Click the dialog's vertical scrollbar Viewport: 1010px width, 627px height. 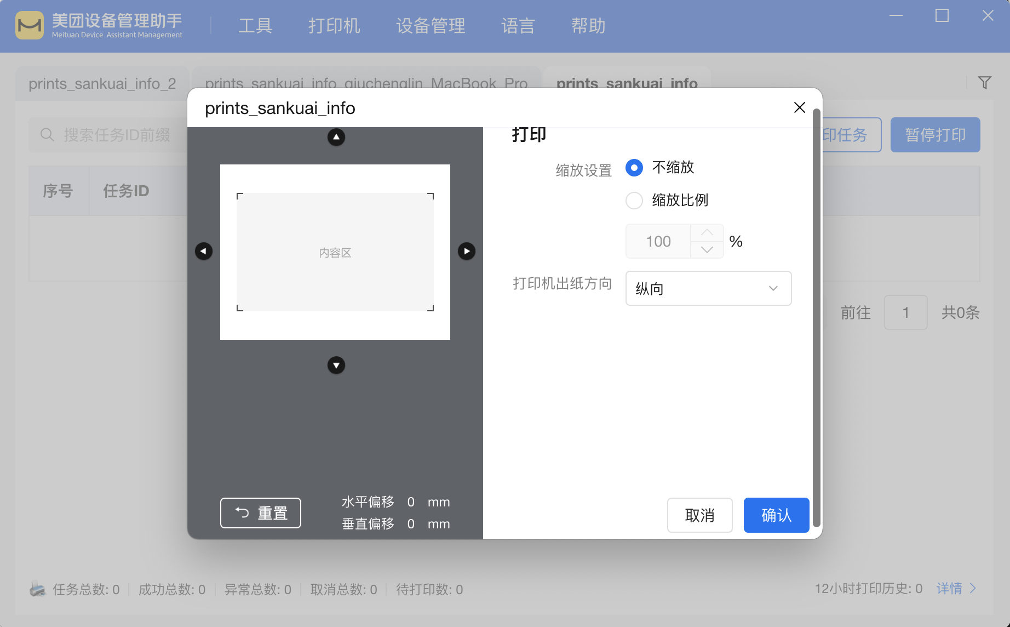pyautogui.click(x=816, y=318)
